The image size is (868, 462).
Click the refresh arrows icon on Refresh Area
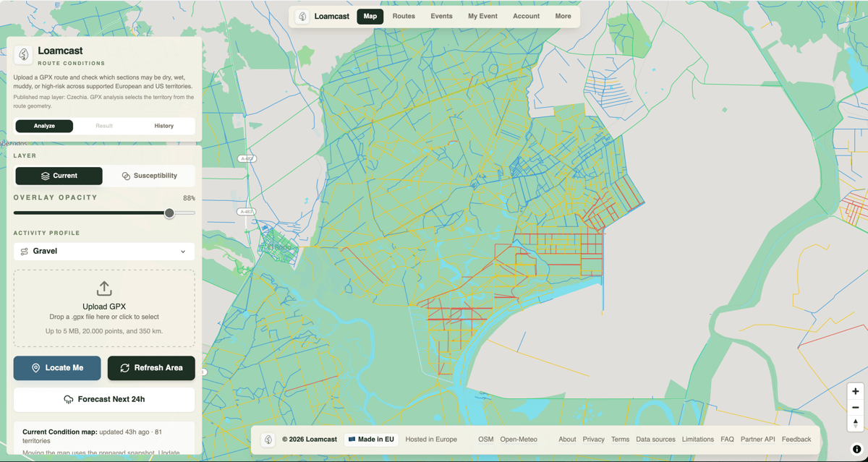(x=124, y=368)
